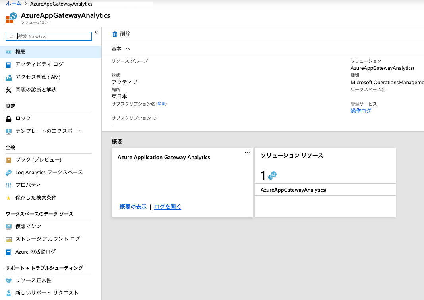This screenshot has height=300, width=424.
Task: Click the テンプレートのエクスポート icon
Action: click(x=9, y=131)
